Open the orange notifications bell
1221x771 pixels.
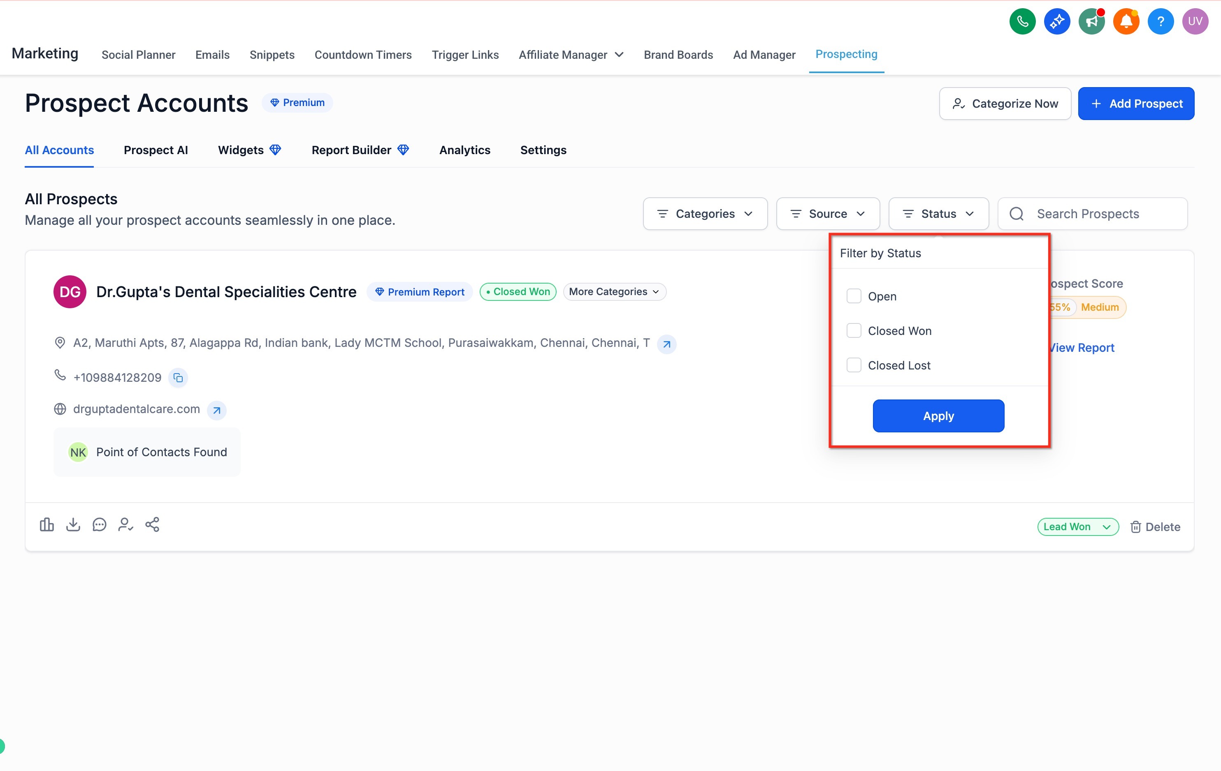1126,21
